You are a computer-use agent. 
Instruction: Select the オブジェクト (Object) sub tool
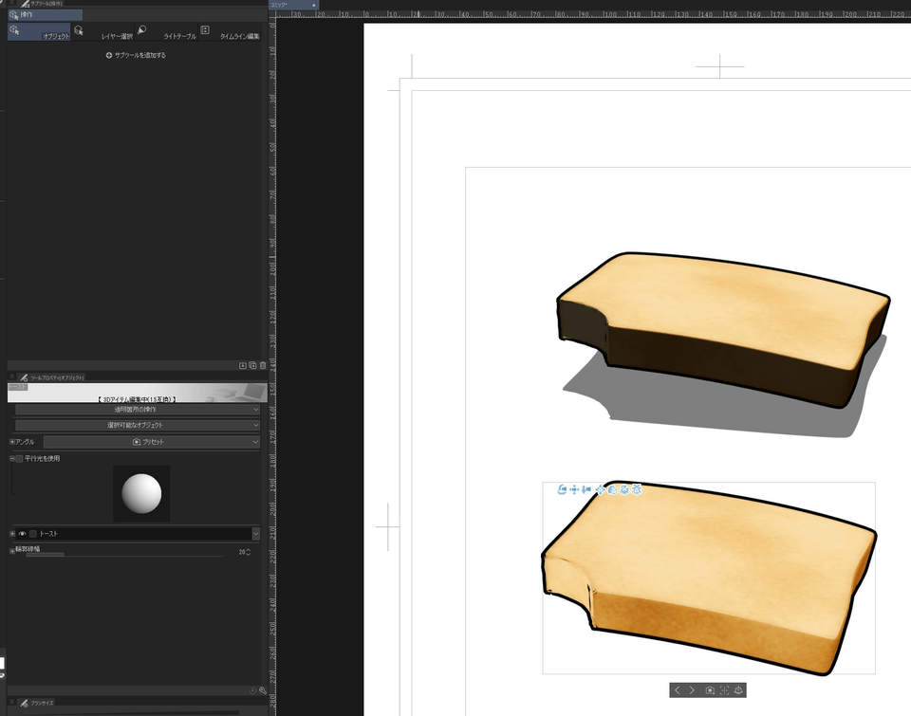(x=39, y=32)
